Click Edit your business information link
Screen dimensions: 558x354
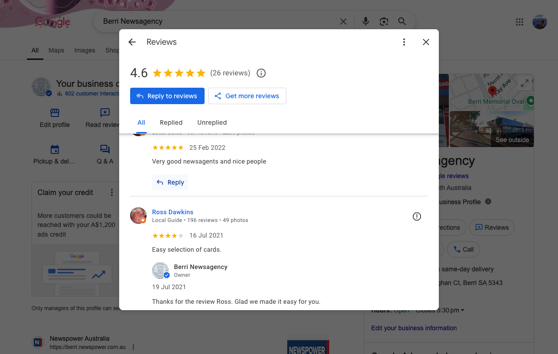pos(414,328)
